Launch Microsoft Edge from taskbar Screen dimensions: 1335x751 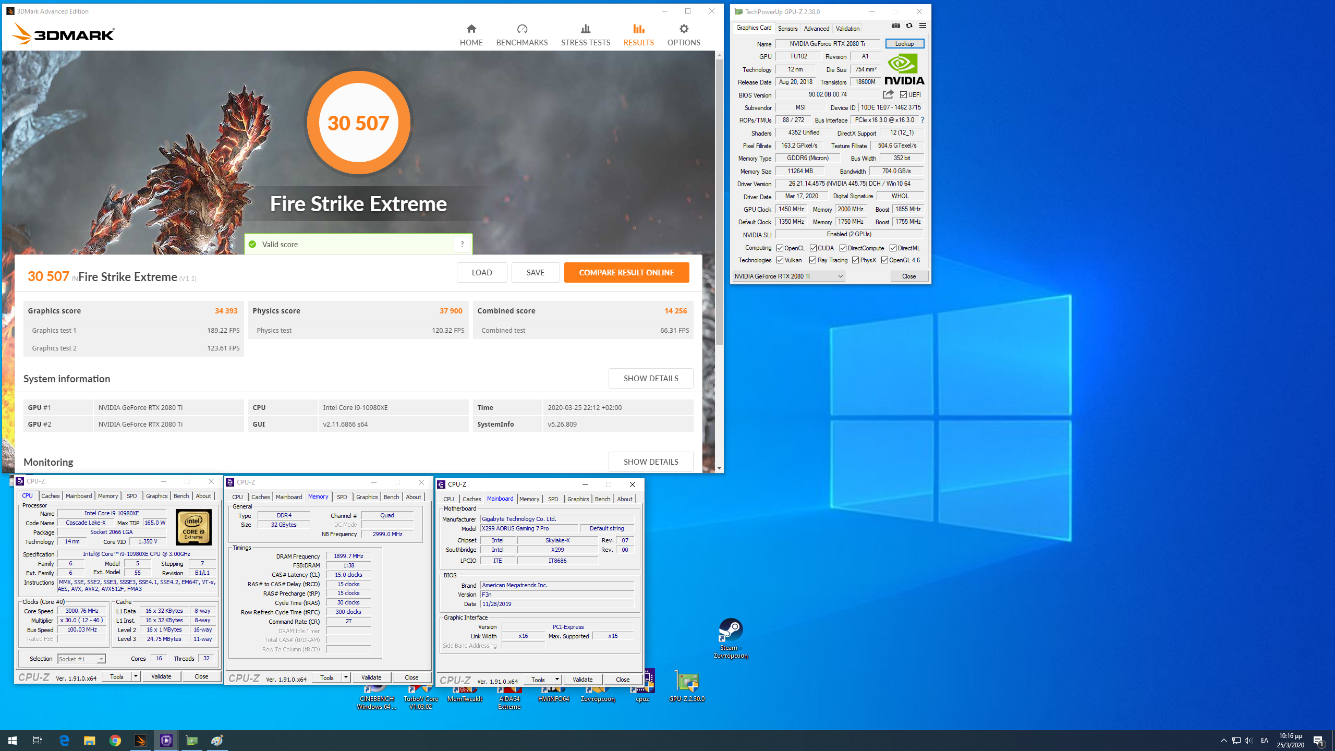pos(64,740)
